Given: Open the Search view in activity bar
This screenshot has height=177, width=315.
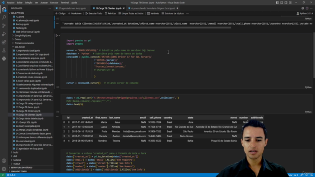Looking at the screenshot, I should tap(4, 18).
